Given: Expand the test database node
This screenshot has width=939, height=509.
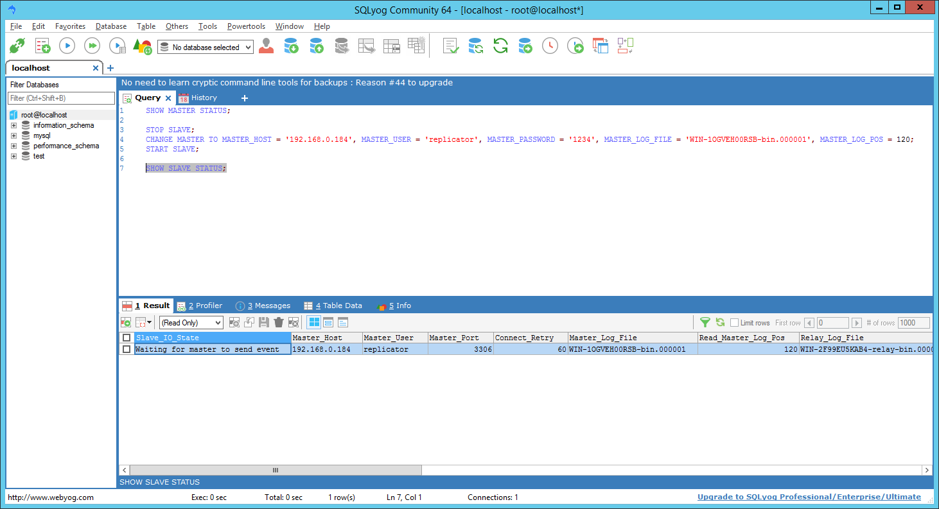Looking at the screenshot, I should [13, 156].
